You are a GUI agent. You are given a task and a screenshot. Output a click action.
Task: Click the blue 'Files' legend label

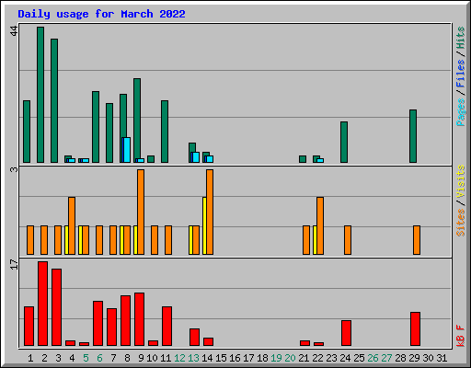pyautogui.click(x=461, y=73)
